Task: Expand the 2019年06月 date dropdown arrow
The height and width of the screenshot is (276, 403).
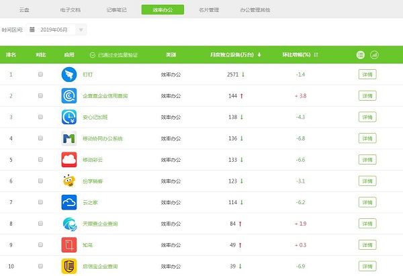Action: pyautogui.click(x=81, y=30)
